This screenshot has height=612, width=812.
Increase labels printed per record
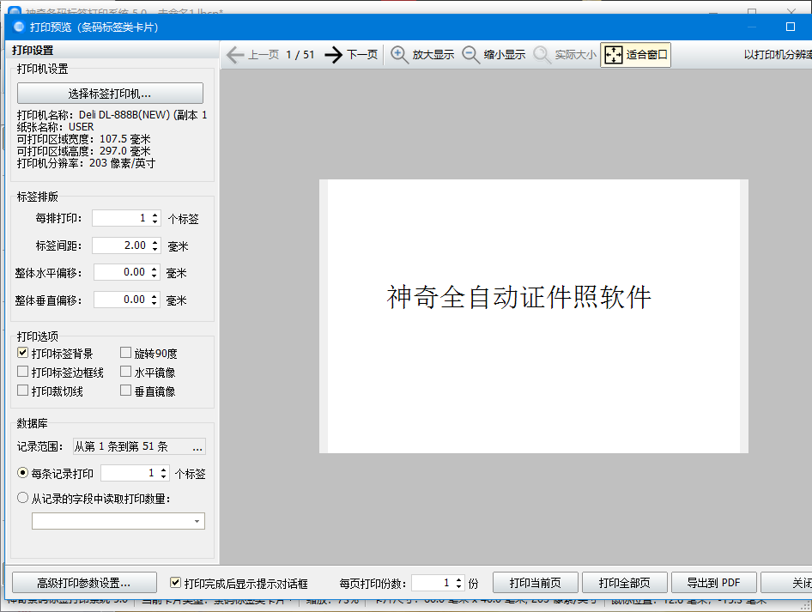(x=164, y=470)
